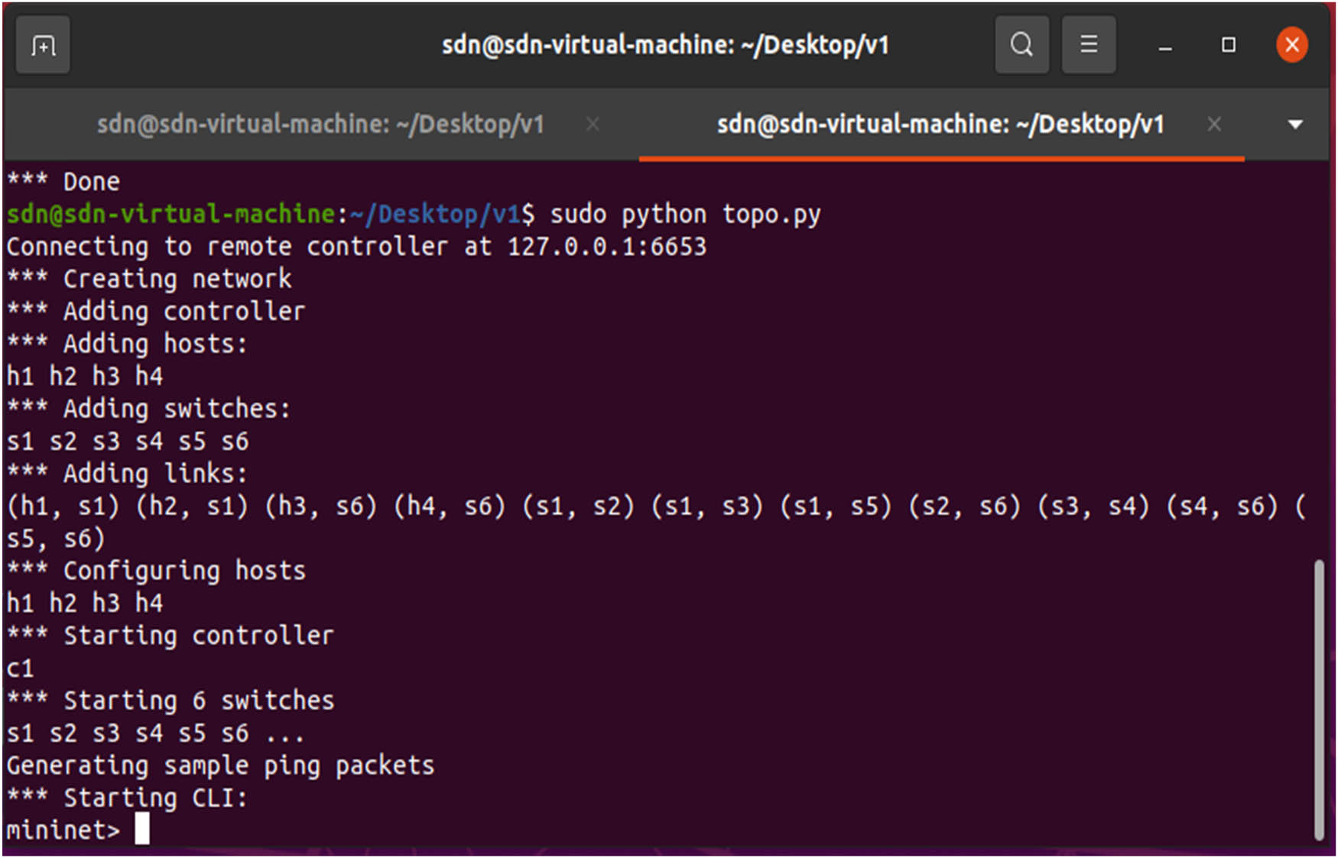Click the Generating sample ping packets line
Image resolution: width=1338 pixels, height=858 pixels.
point(219,765)
